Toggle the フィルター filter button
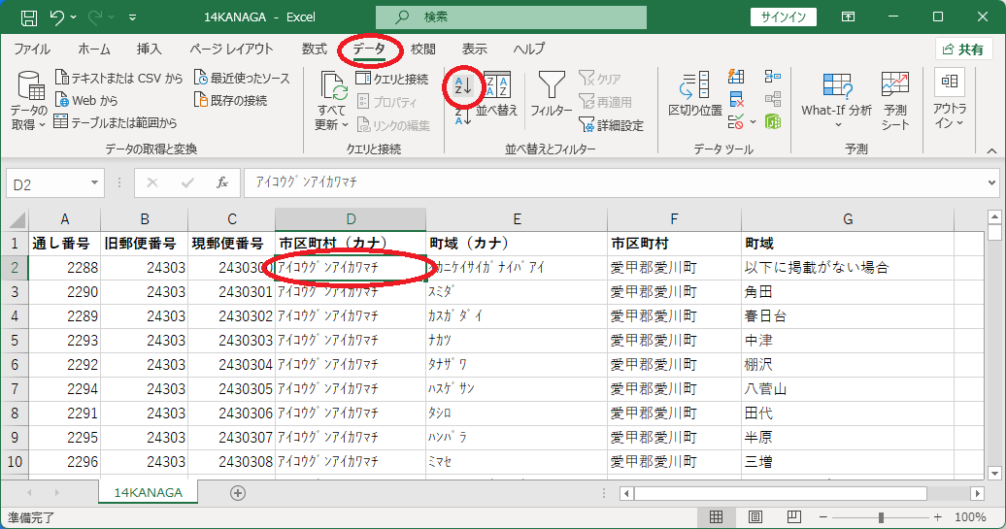The width and height of the screenshot is (1006, 529). [552, 94]
